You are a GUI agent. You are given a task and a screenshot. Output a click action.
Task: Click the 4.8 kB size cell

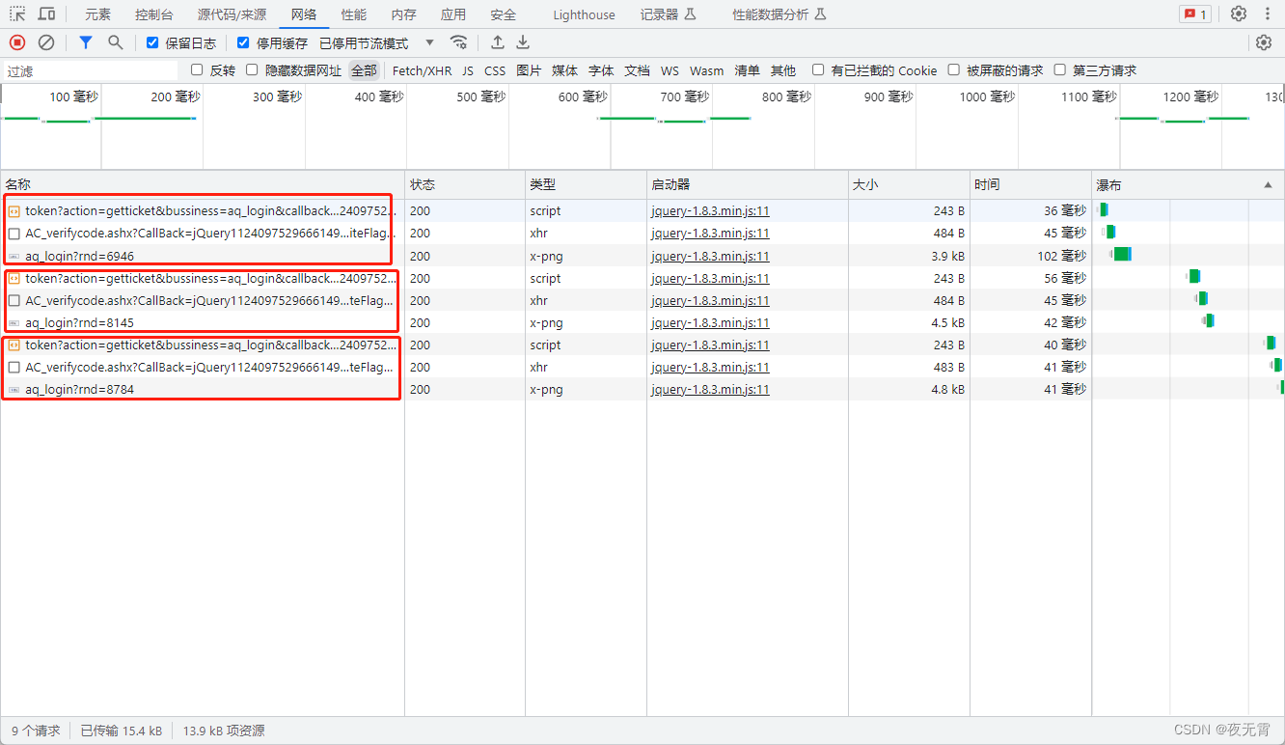[909, 389]
